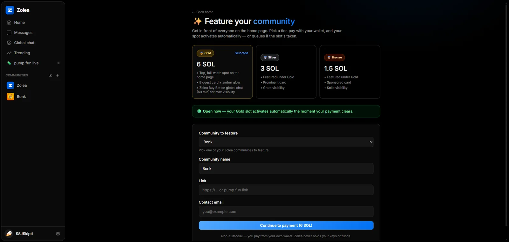Screen dimensions: 509x242
Task: Focus the Contact email field
Action: 286,212
